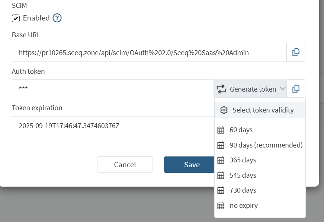The width and height of the screenshot is (324, 222).
Task: Choose the 730 days validity option
Action: click(x=243, y=190)
